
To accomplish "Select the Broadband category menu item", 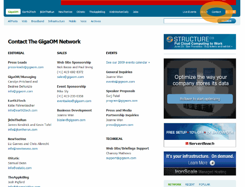I will coord(38,21).
